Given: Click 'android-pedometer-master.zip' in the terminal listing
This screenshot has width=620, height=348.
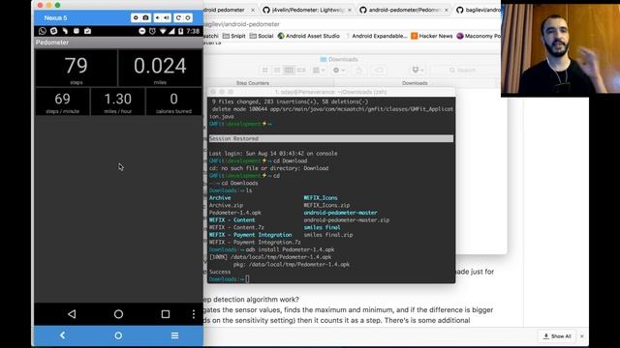Looking at the screenshot, I should 347,220.
